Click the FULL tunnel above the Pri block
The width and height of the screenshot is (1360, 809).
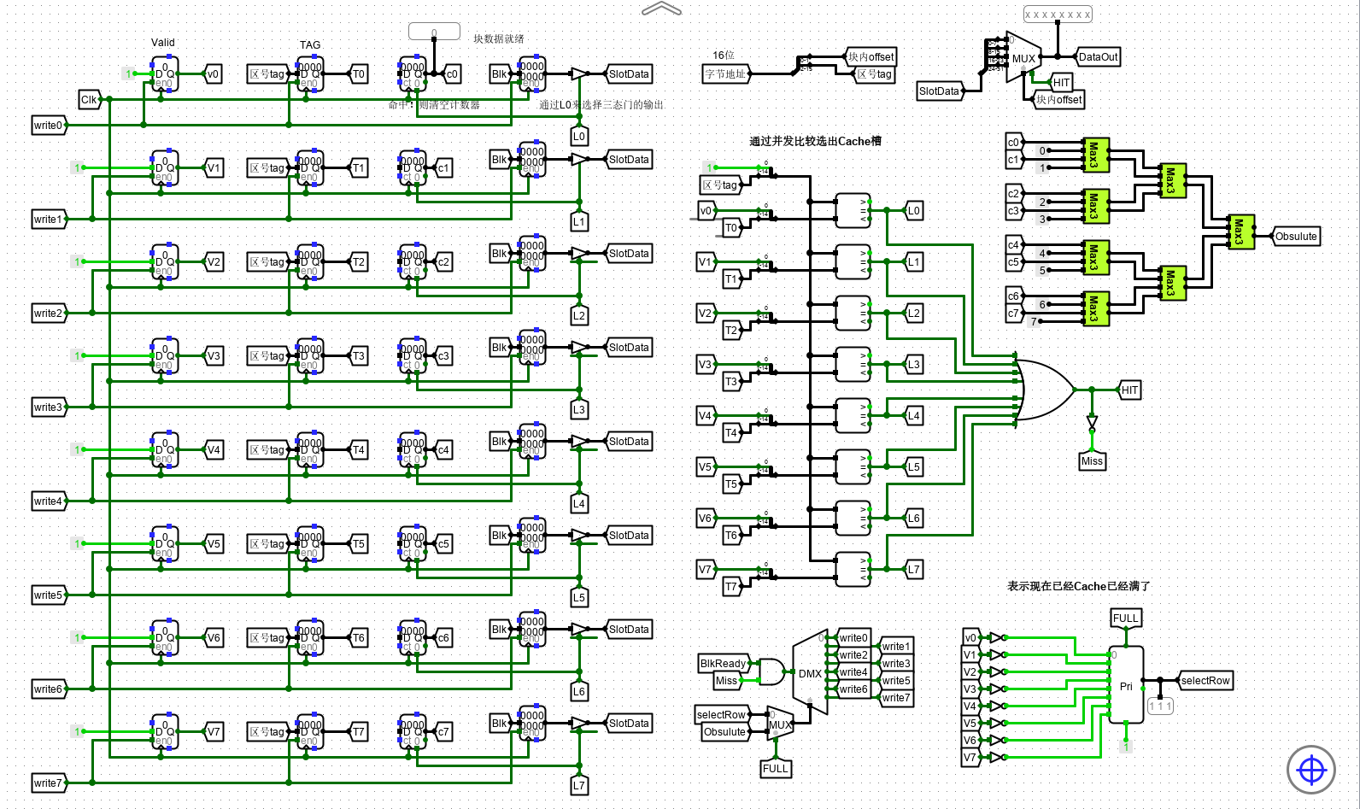click(1126, 618)
